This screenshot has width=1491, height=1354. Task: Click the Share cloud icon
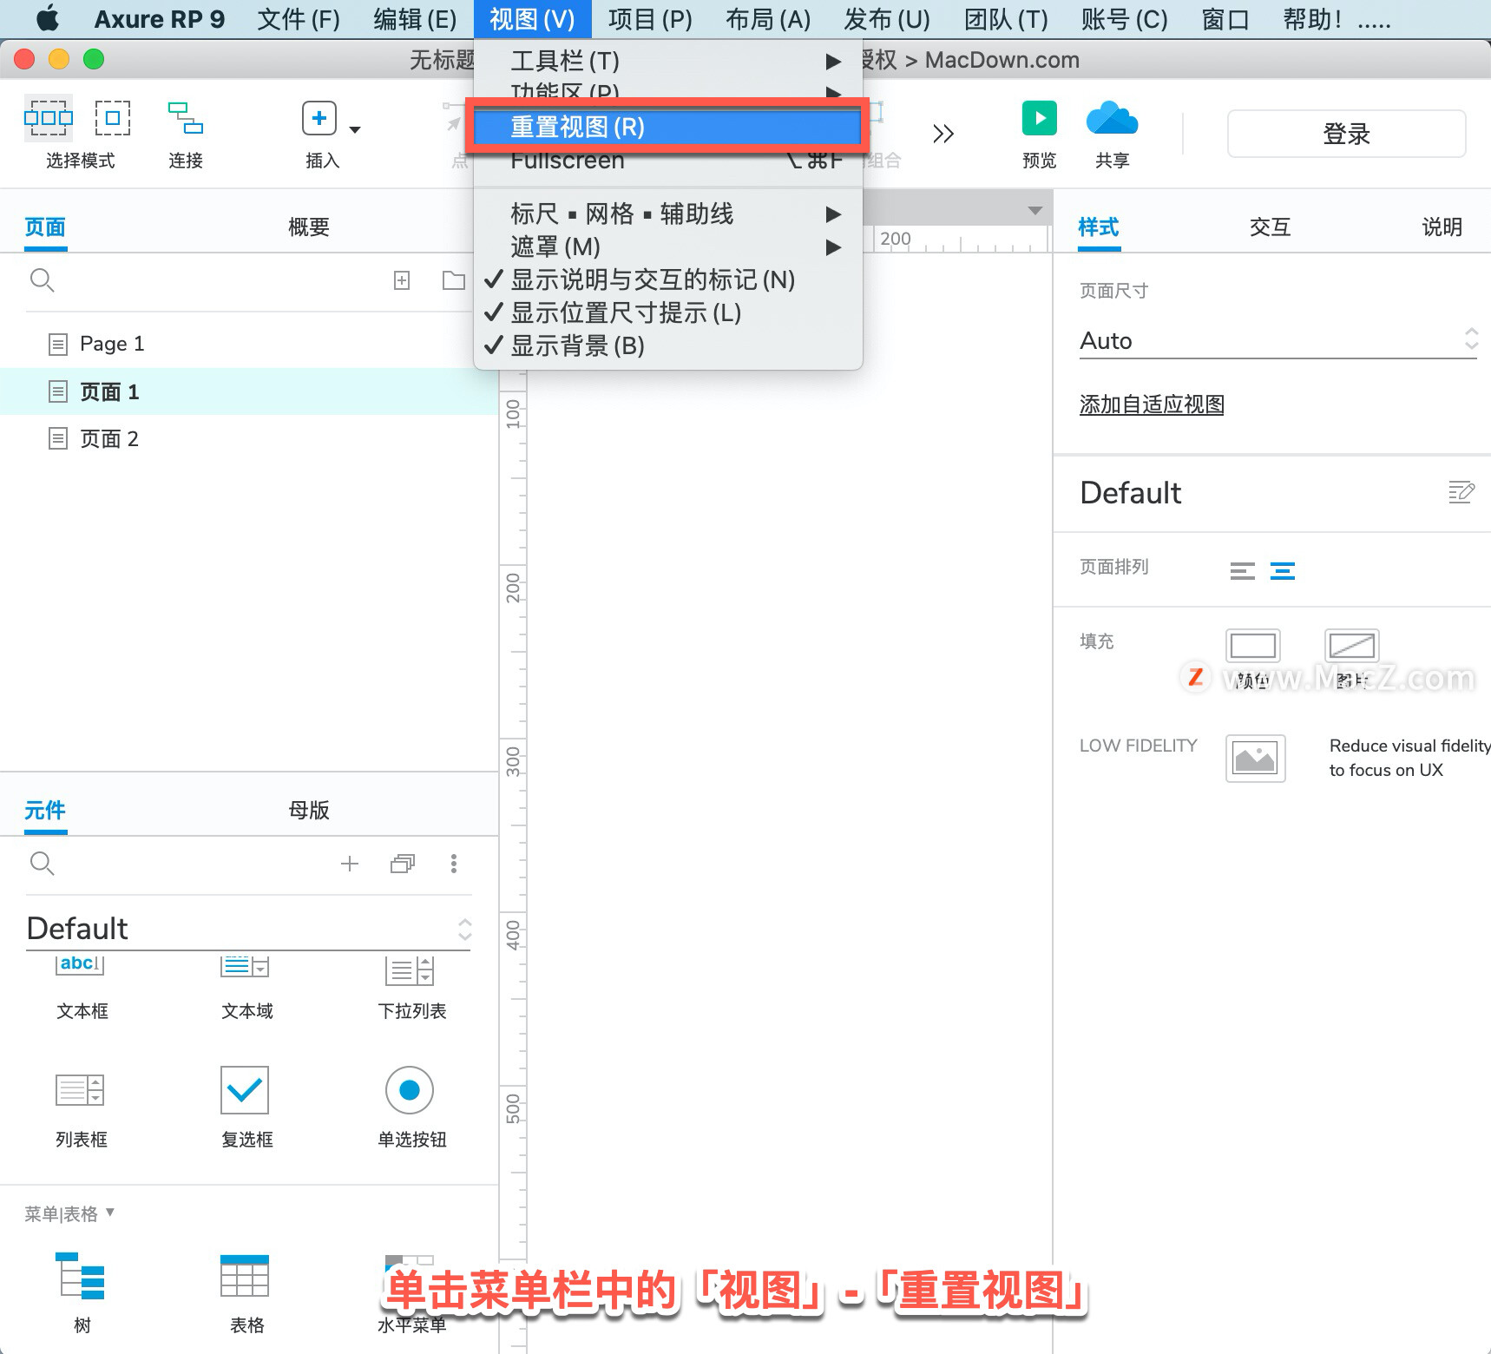(1112, 118)
